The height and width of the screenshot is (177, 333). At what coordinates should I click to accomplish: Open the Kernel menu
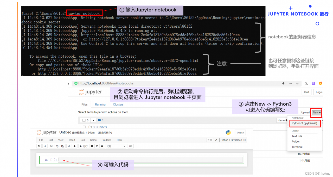pos(94,140)
